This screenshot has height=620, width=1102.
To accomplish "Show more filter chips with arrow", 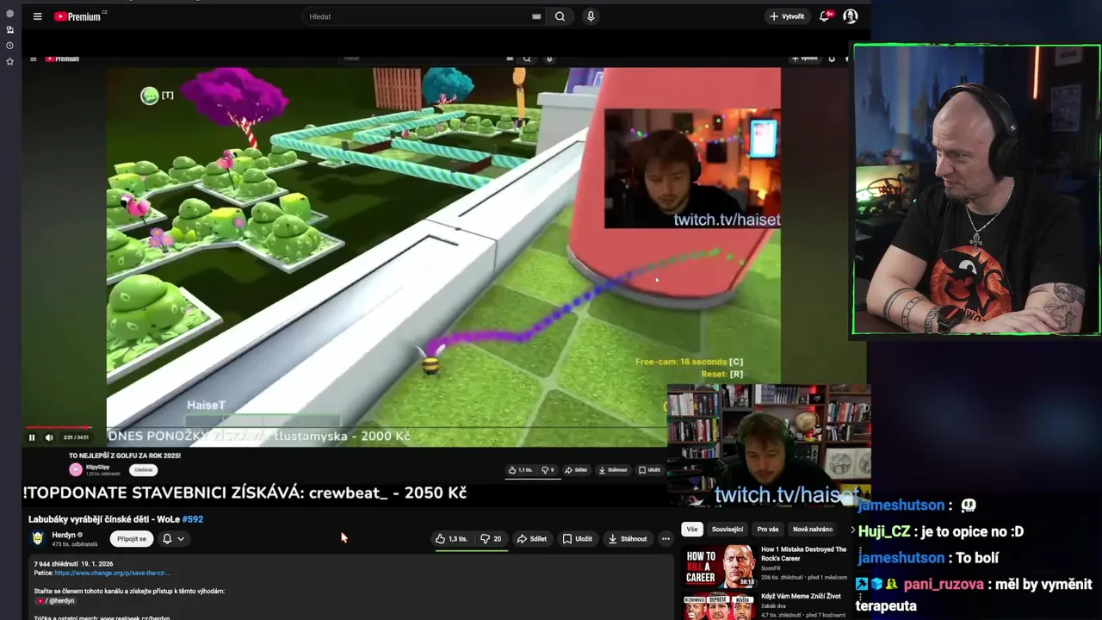I will pos(853,530).
